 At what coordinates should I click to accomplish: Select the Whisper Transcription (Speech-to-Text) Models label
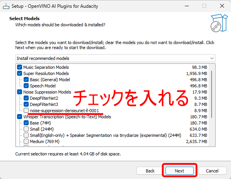coord(67,117)
